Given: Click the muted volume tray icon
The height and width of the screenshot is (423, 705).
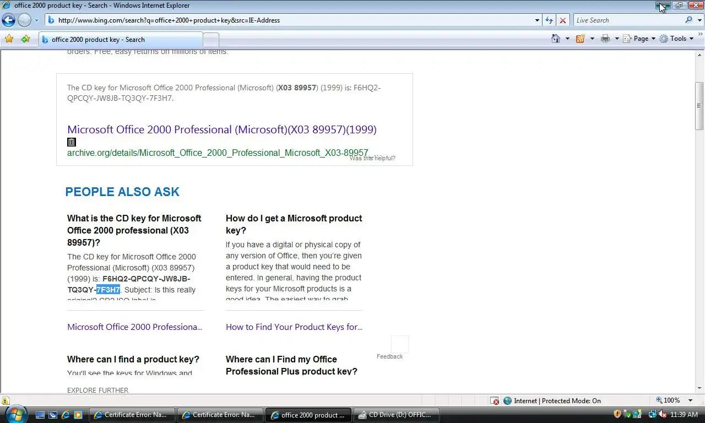Looking at the screenshot, I should 662,414.
